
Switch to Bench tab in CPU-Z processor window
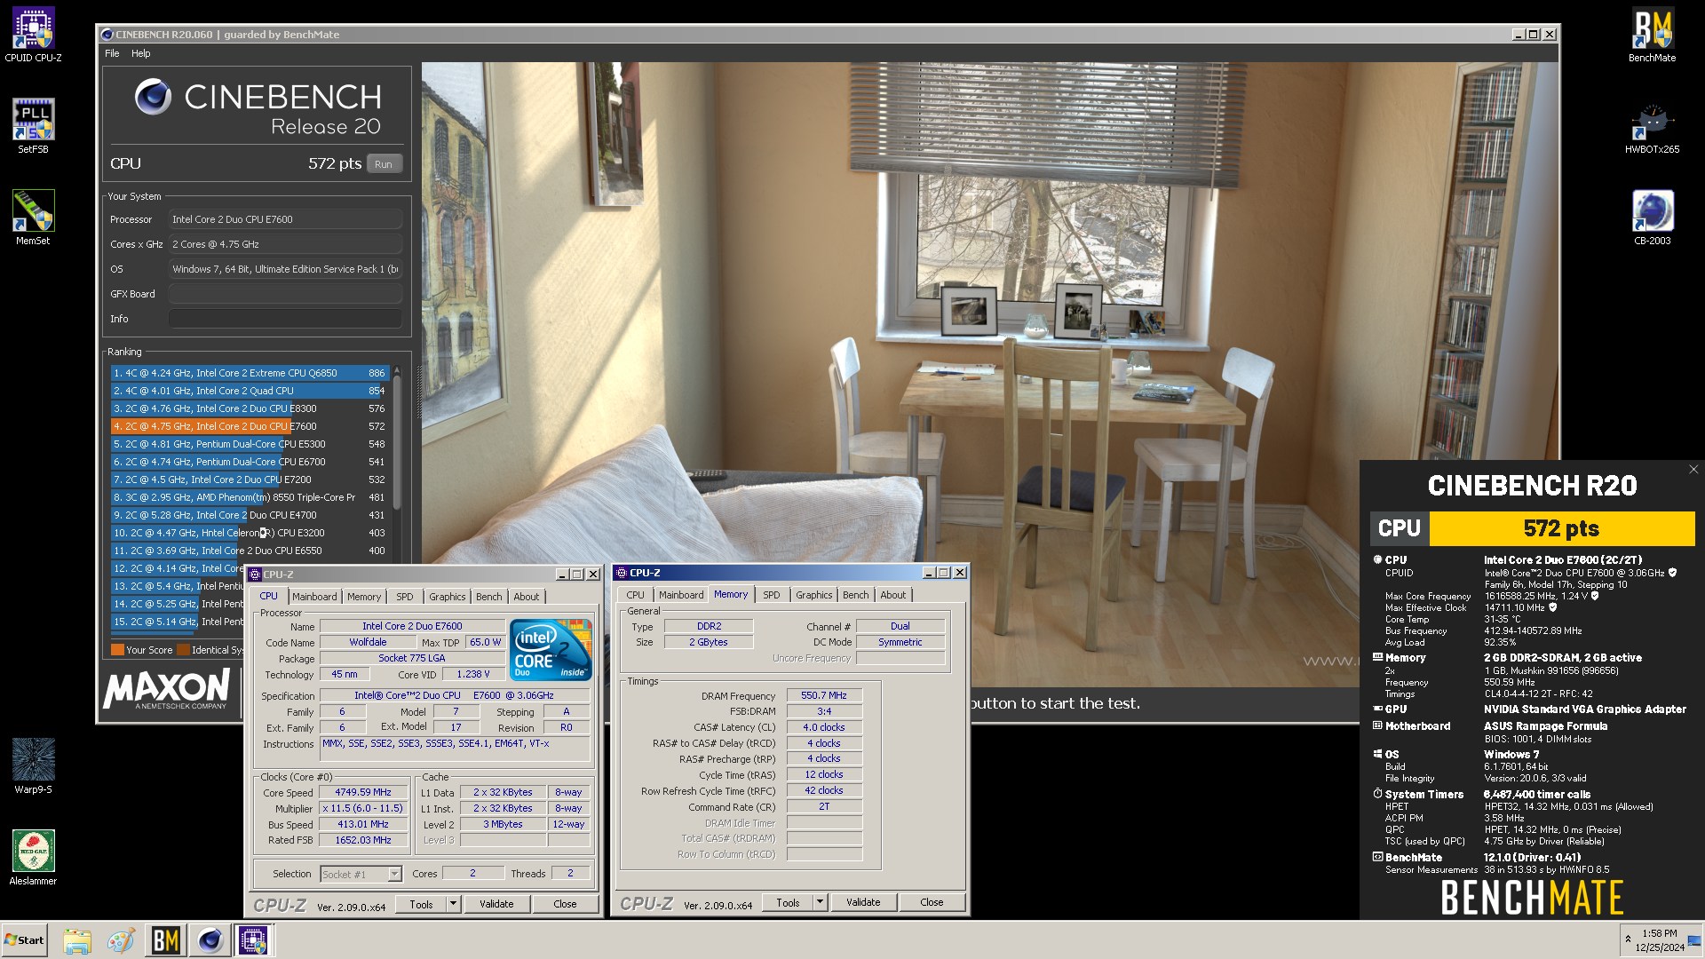click(x=488, y=597)
